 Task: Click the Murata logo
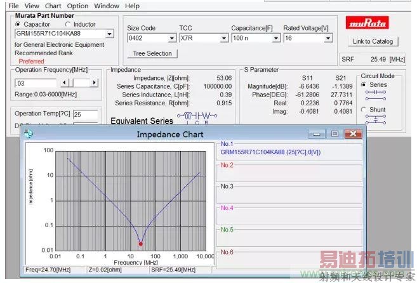(x=367, y=23)
